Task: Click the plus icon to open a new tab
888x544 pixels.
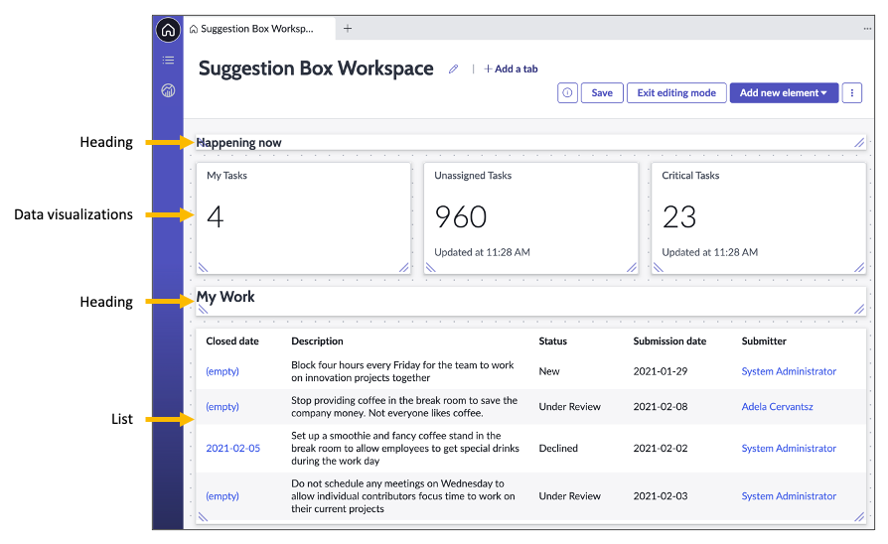Action: pyautogui.click(x=348, y=29)
